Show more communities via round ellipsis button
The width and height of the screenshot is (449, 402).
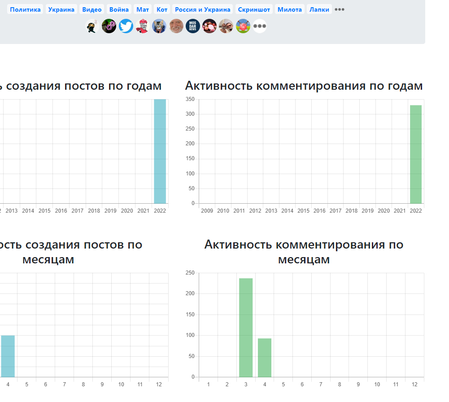[x=260, y=26]
